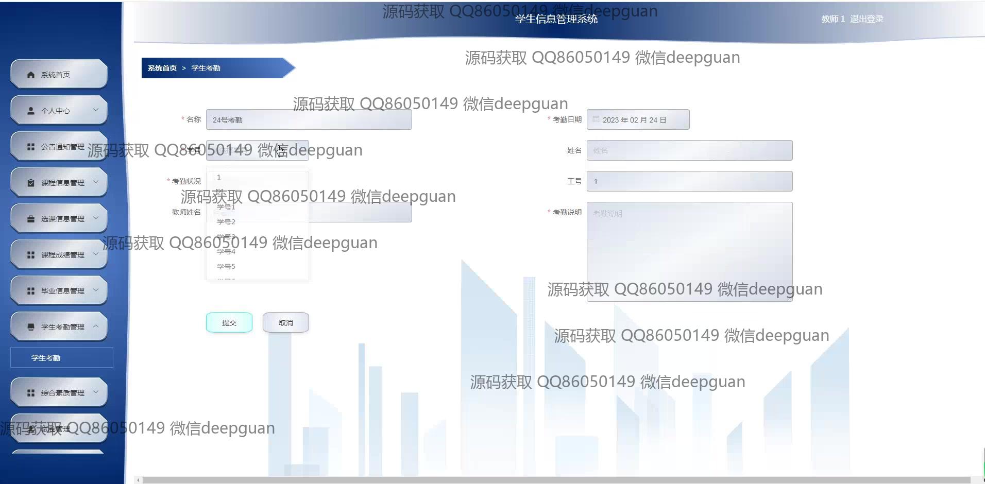The image size is (985, 484).
Task: Collapse the 学生考勤管理 chevron
Action: coord(96,326)
